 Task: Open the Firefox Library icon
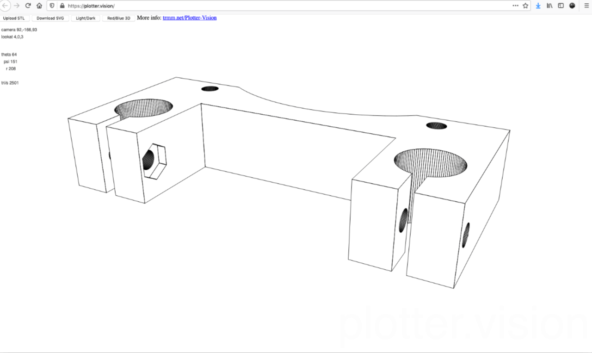click(x=549, y=6)
